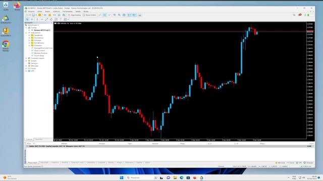Open the search magnifier at top right

tap(294, 15)
